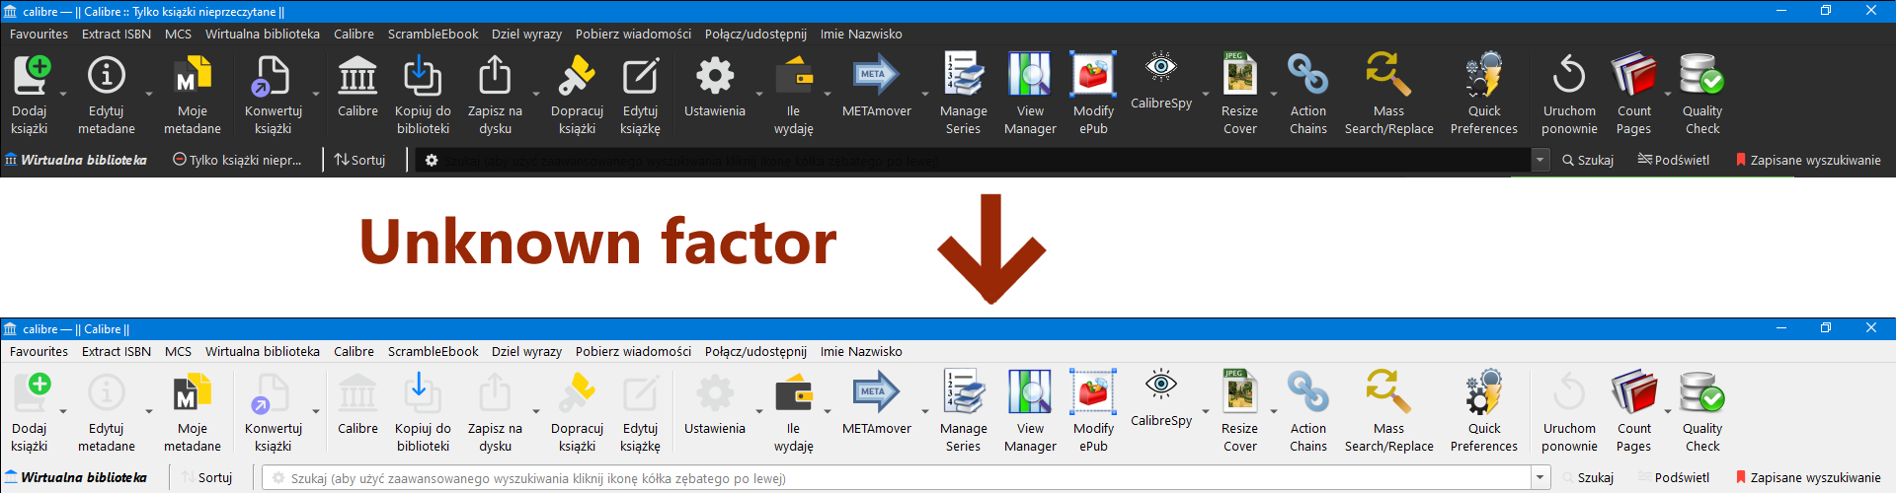Expand Edytuj metadane dropdown arrow in dark window
This screenshot has width=1896, height=493.
click(x=149, y=95)
